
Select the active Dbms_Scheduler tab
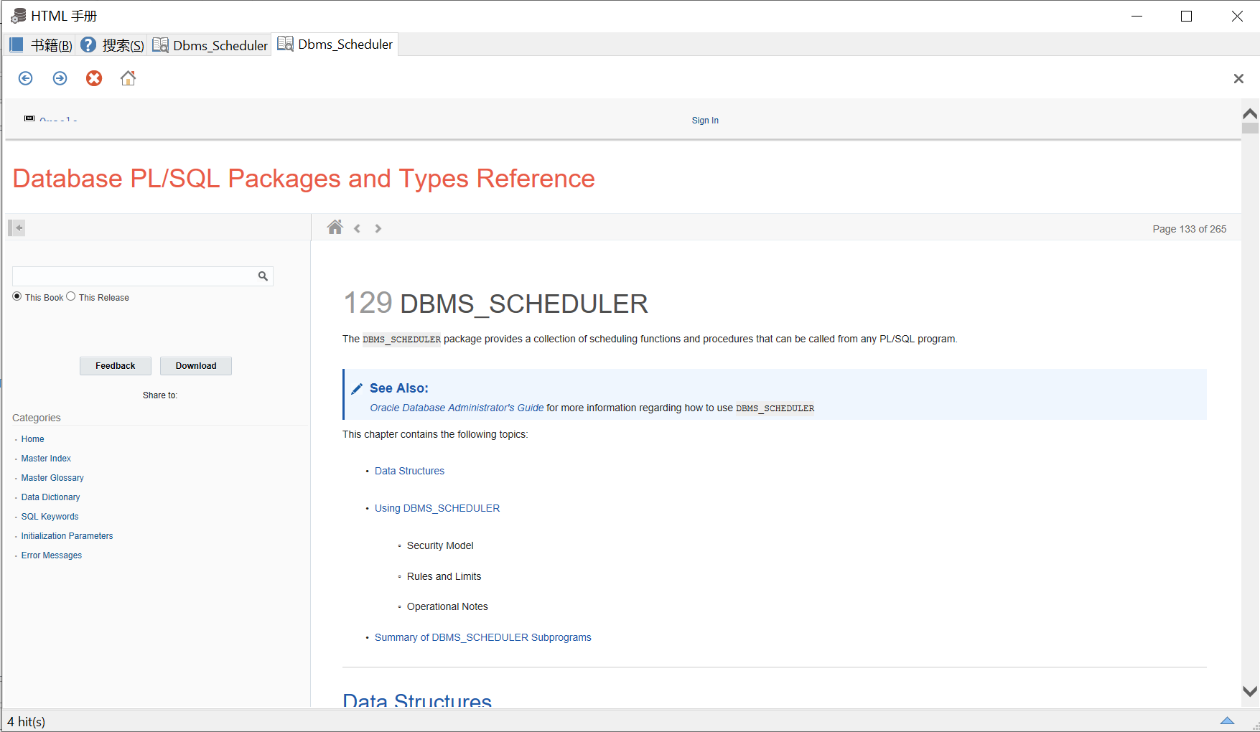[335, 44]
